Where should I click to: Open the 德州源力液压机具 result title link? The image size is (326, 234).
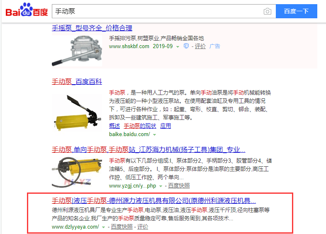154,200
